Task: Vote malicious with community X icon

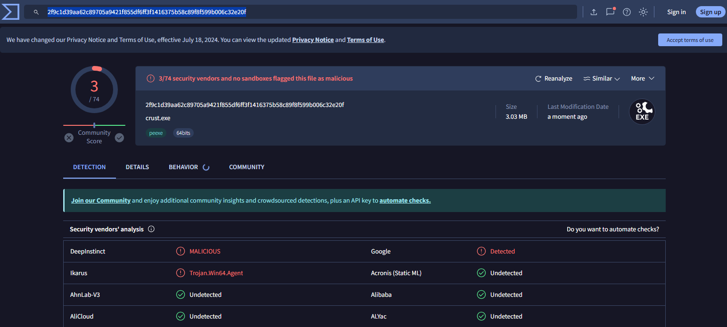Action: click(x=69, y=138)
